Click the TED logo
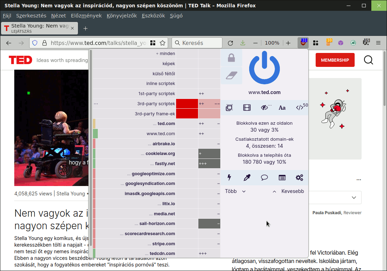 point(20,60)
